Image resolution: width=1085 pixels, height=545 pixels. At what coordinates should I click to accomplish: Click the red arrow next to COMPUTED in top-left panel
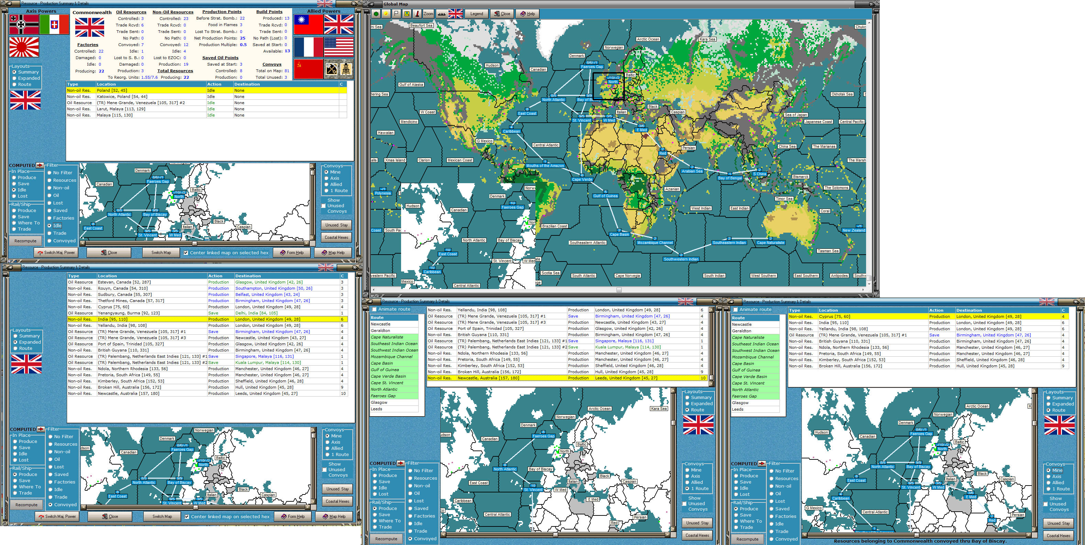pos(40,166)
